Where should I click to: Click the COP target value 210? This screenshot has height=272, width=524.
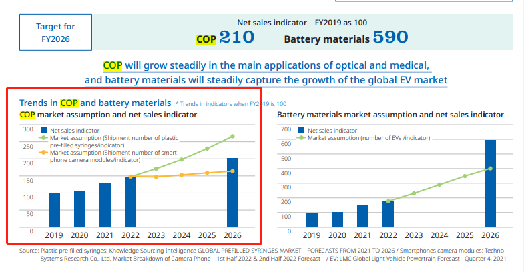[x=236, y=37]
